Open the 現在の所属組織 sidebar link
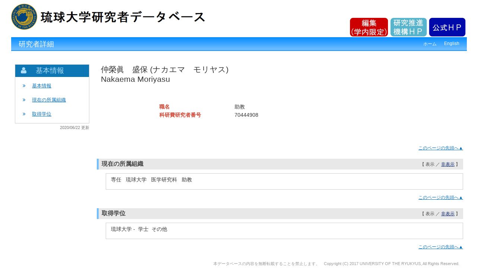 point(49,100)
